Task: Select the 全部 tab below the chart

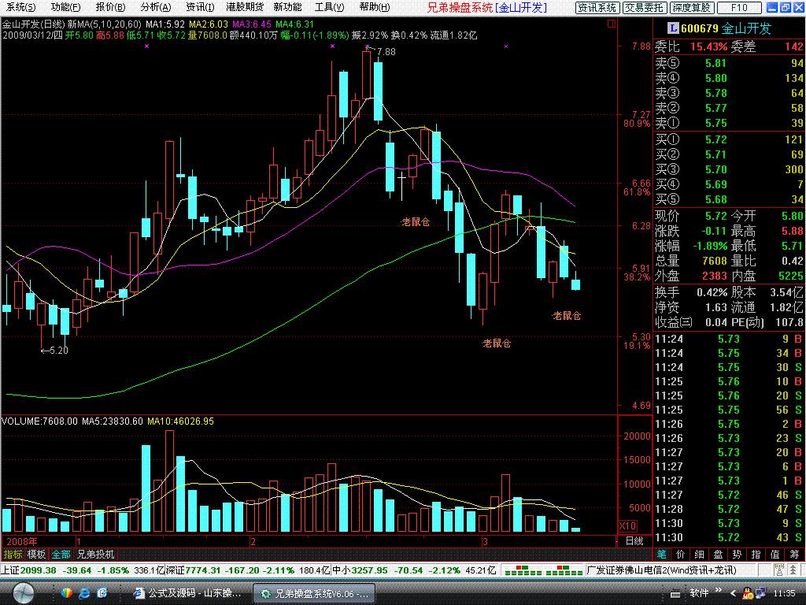Action: (x=61, y=554)
